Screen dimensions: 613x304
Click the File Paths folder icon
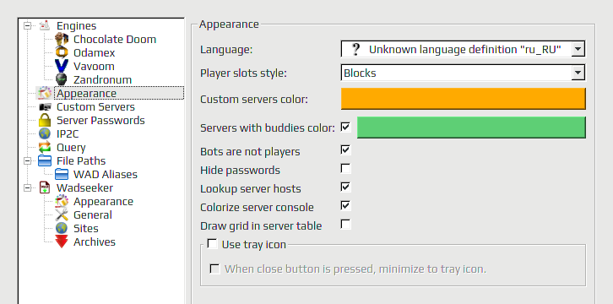pos(45,161)
